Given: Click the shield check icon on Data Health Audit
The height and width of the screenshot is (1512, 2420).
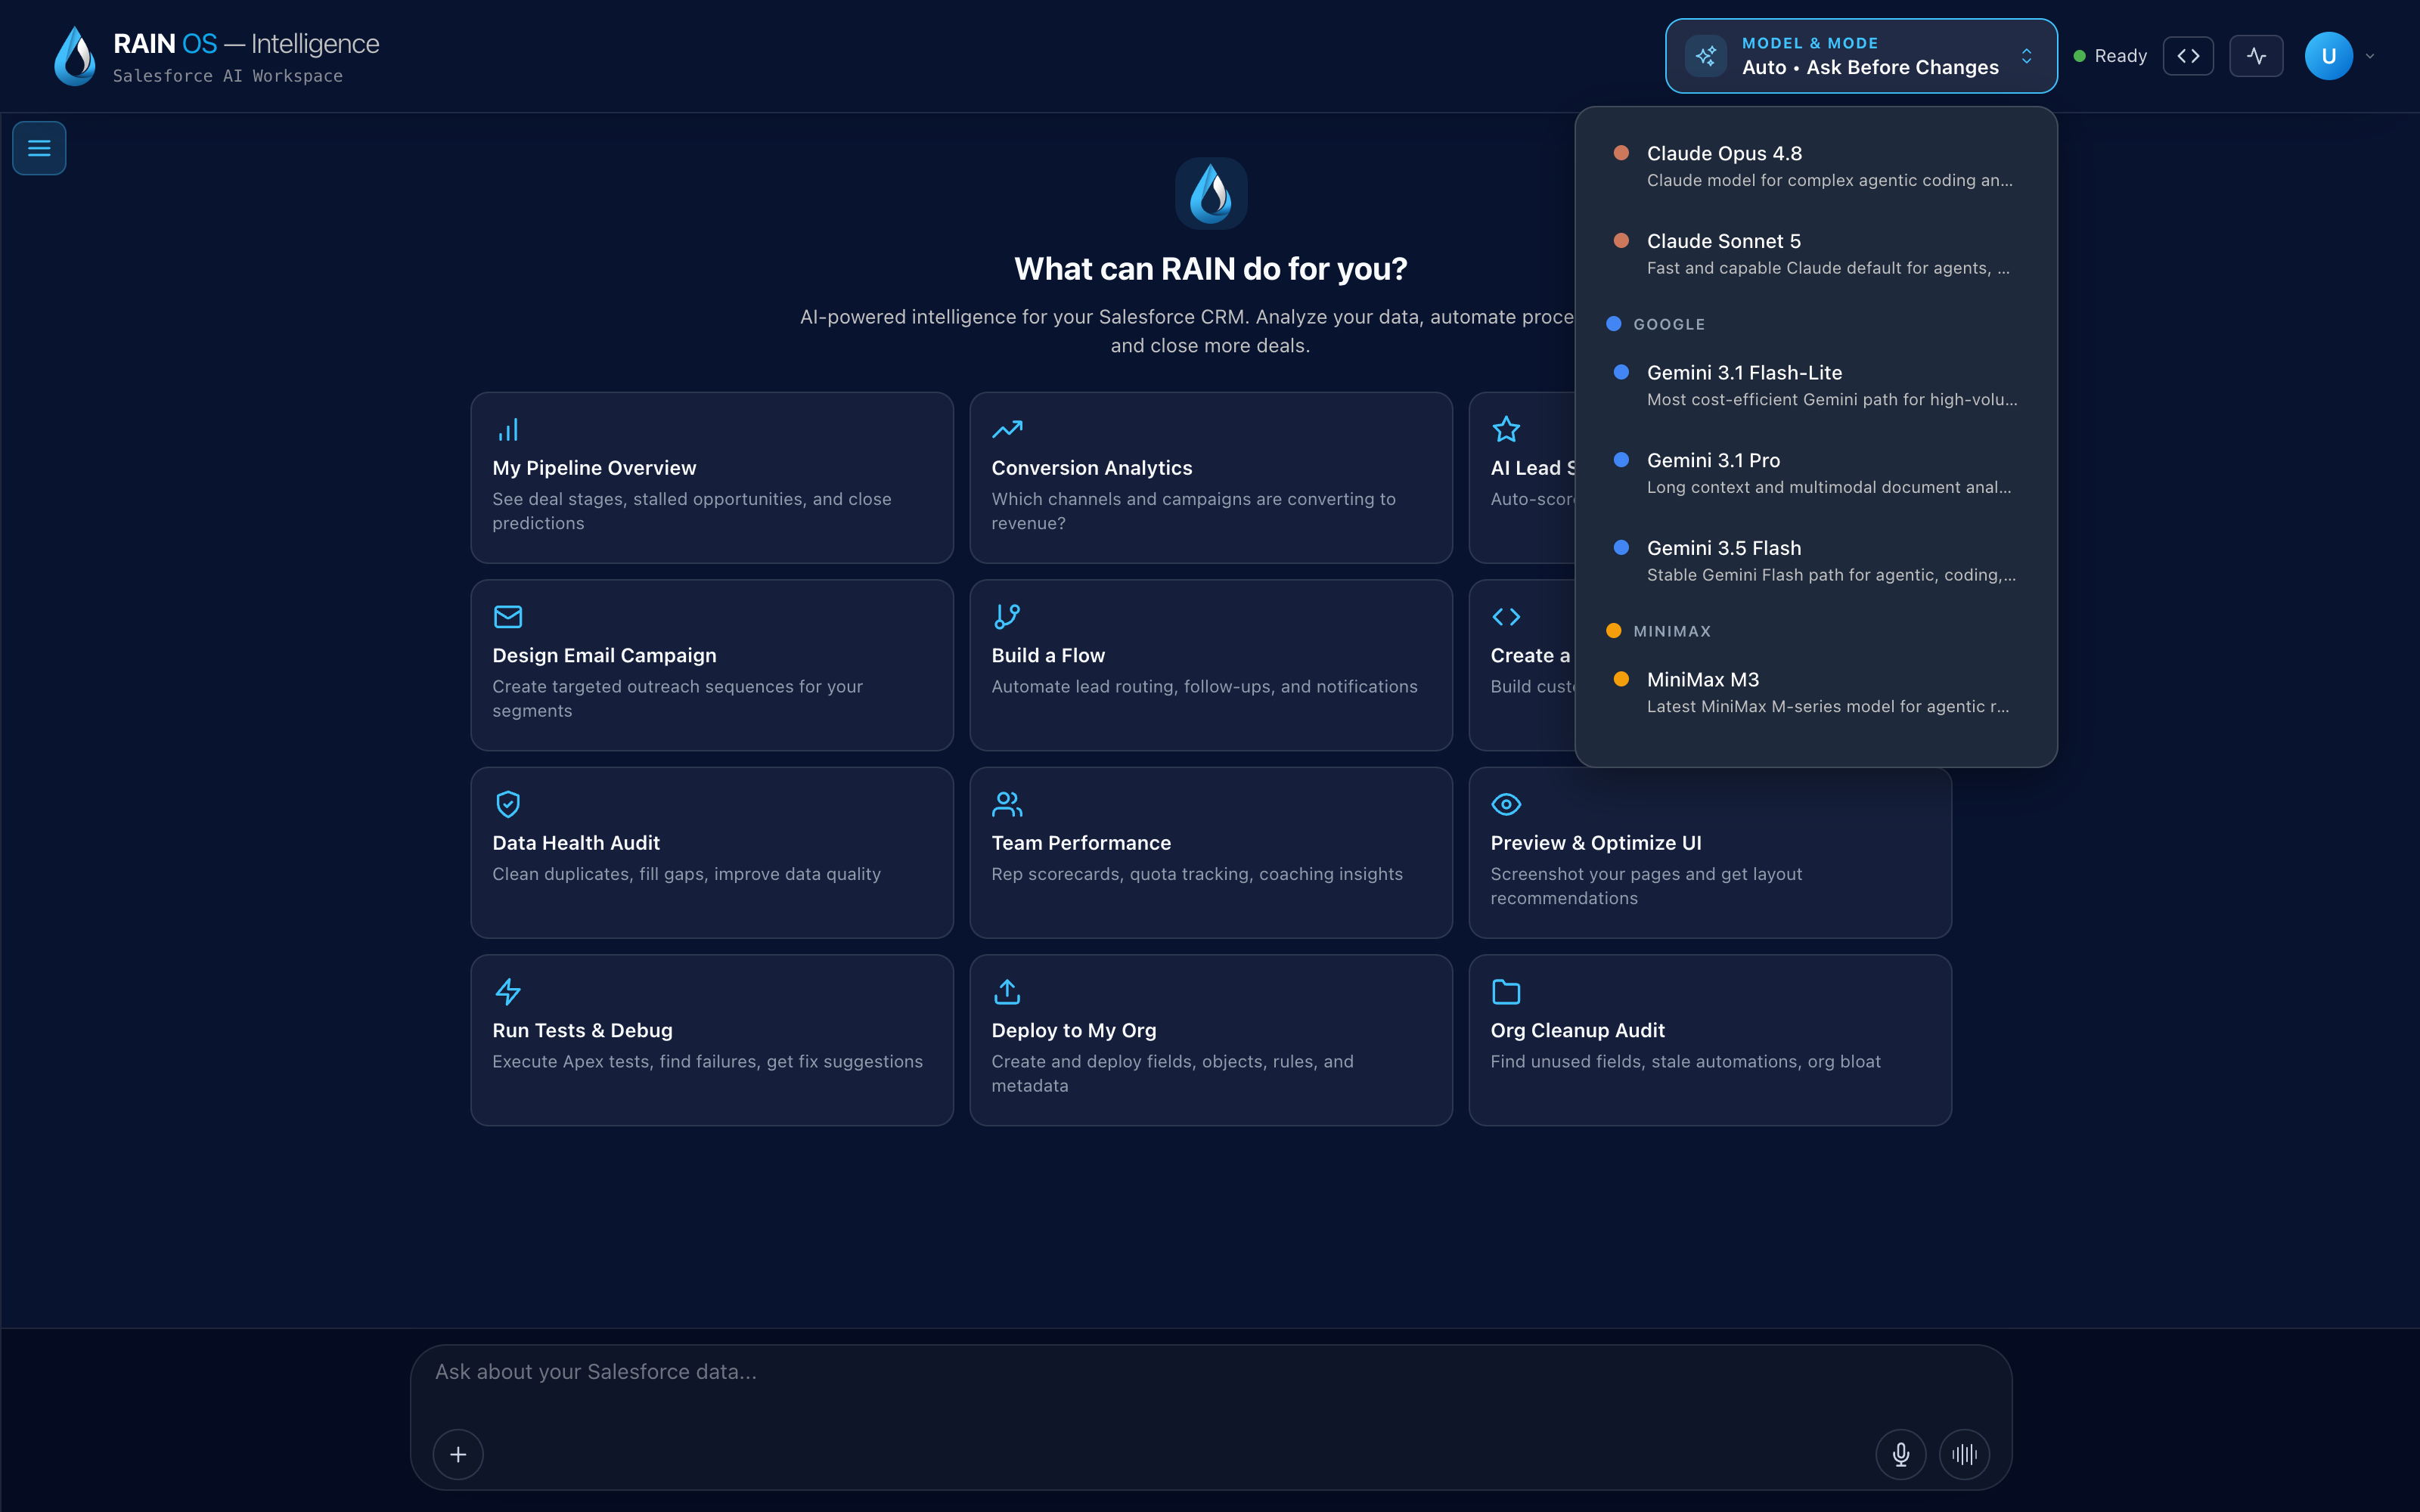Looking at the screenshot, I should pyautogui.click(x=508, y=804).
